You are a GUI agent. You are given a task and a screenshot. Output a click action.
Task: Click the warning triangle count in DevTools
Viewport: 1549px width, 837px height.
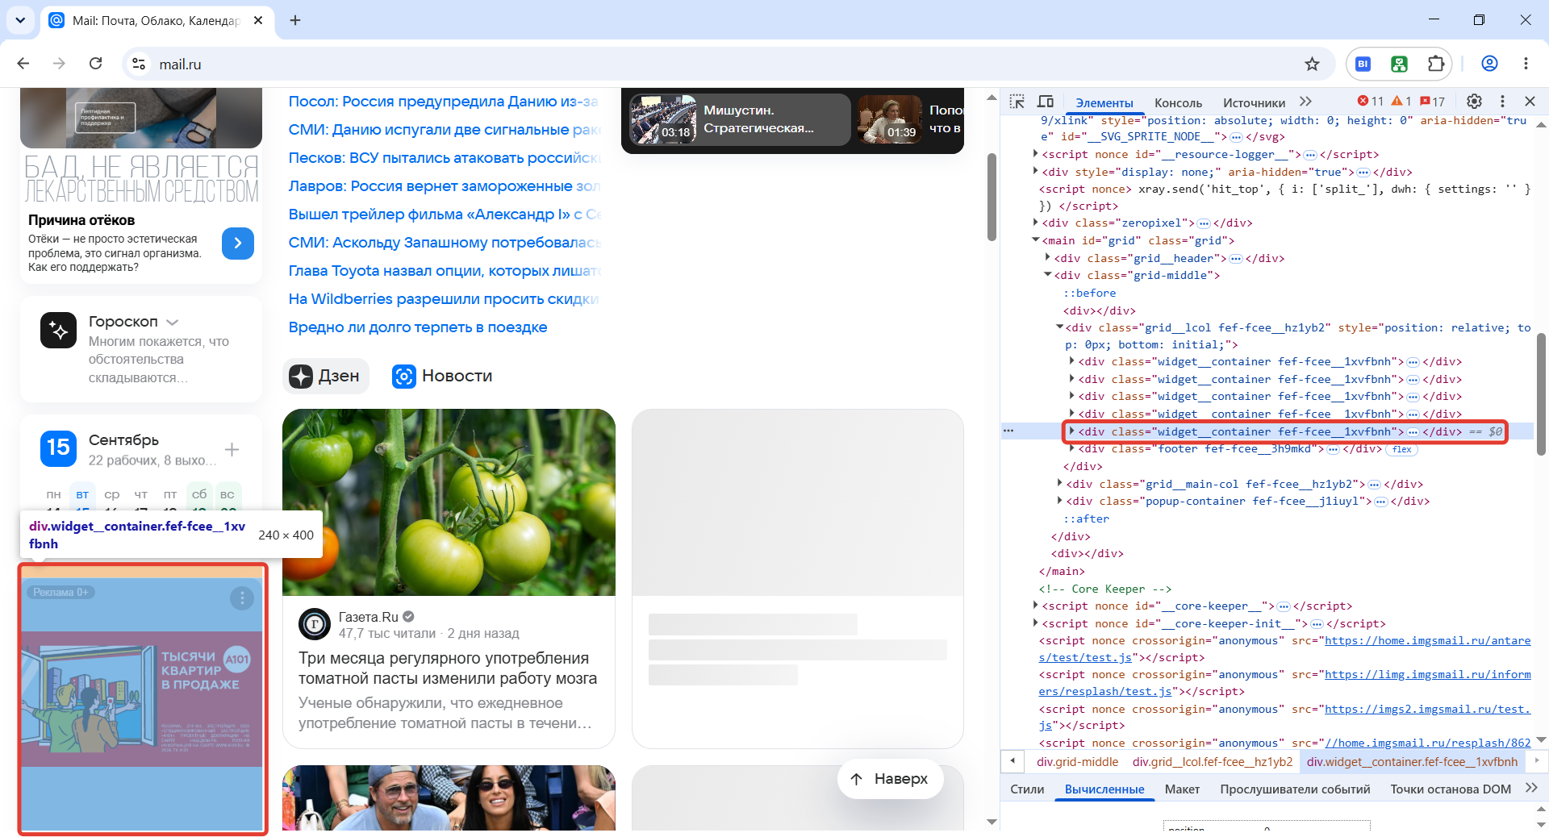[x=1401, y=102]
